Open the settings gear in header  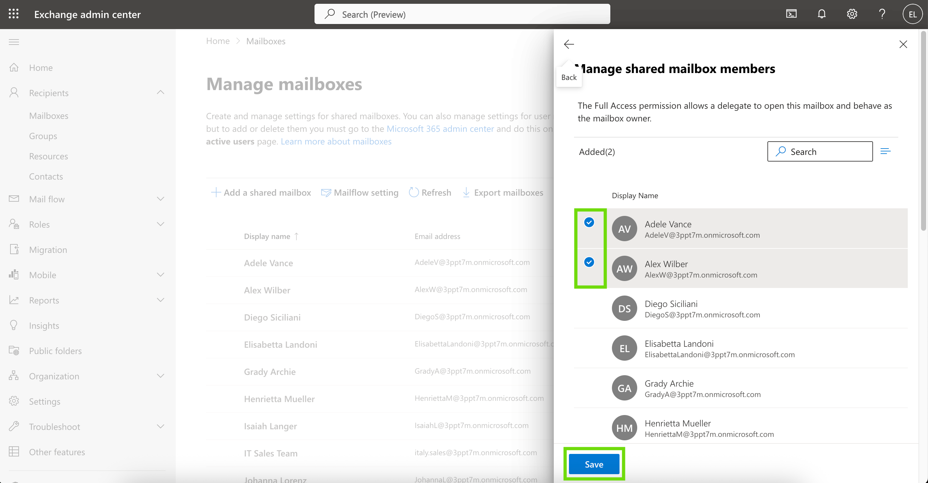coord(852,14)
